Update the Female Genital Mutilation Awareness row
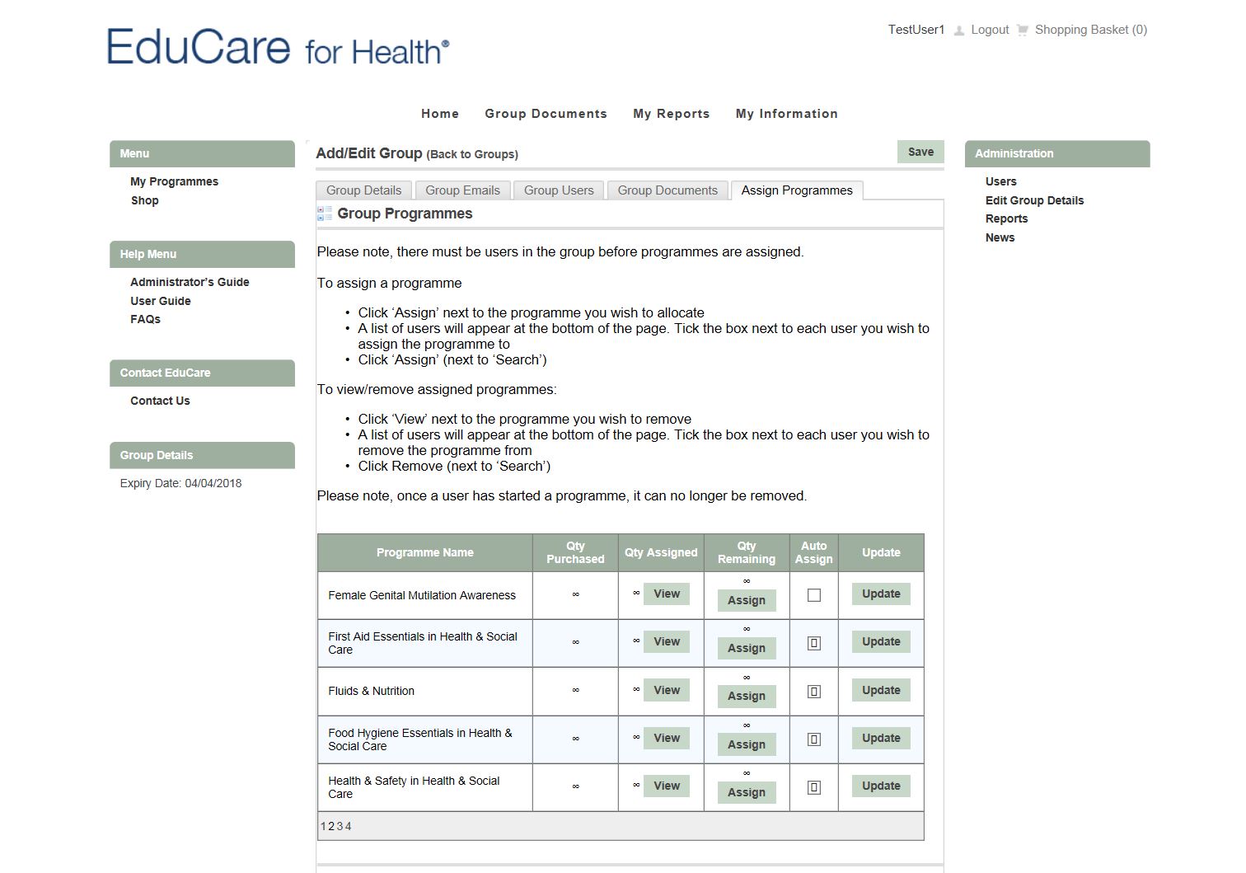The height and width of the screenshot is (873, 1246). coord(881,594)
